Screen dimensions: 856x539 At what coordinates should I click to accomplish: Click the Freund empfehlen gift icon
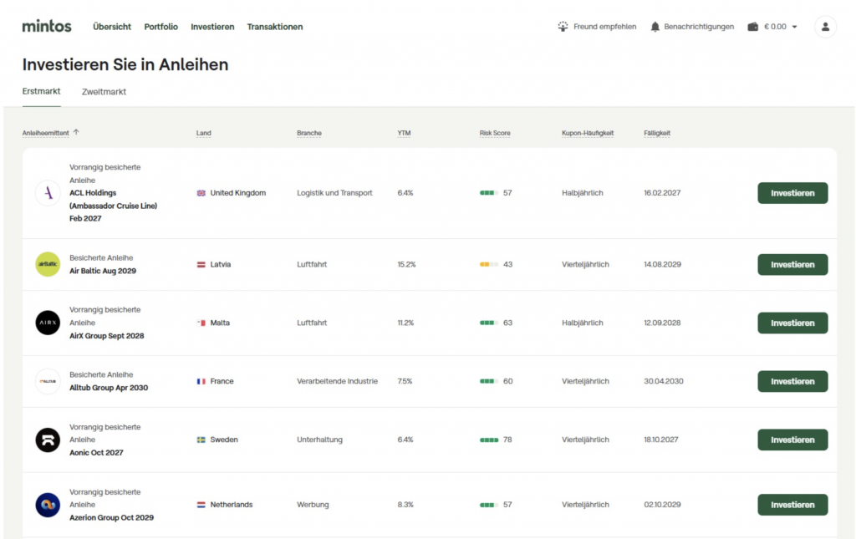pyautogui.click(x=563, y=26)
